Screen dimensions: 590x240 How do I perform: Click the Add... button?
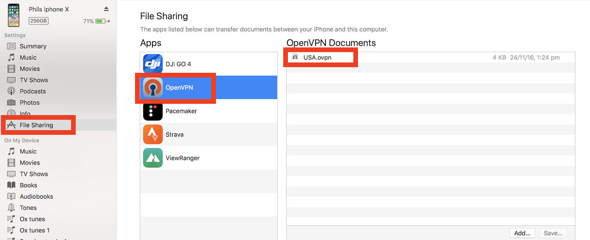522,233
